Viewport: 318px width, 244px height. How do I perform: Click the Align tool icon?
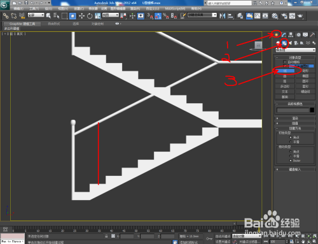pos(230,16)
